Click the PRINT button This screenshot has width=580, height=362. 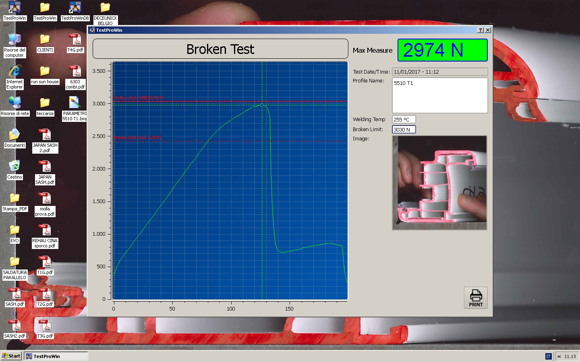[x=475, y=298]
